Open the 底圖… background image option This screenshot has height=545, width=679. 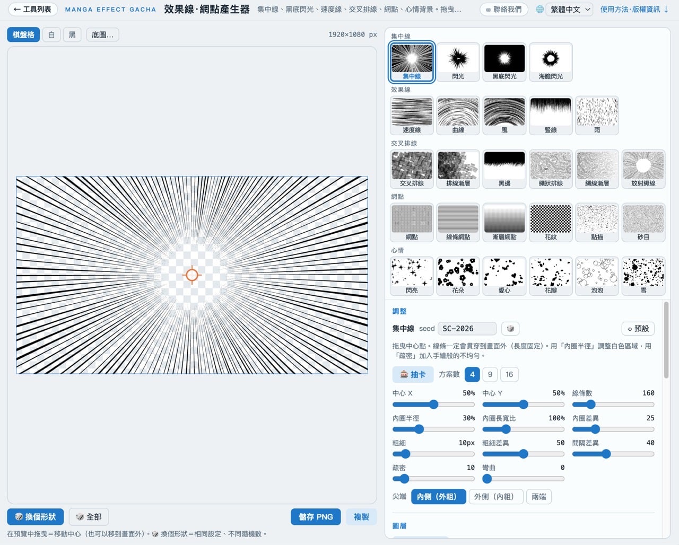coord(102,35)
